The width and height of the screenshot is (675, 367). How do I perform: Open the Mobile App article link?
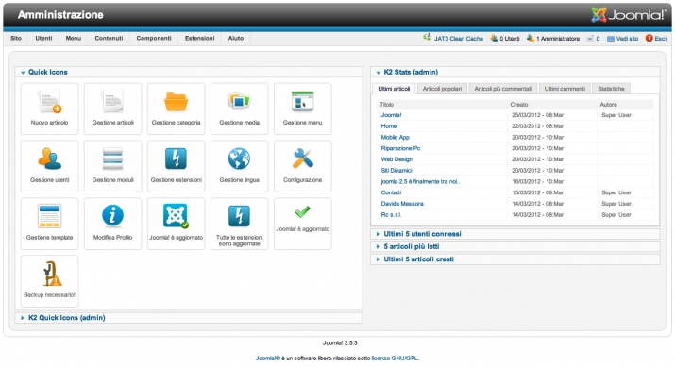coord(396,137)
